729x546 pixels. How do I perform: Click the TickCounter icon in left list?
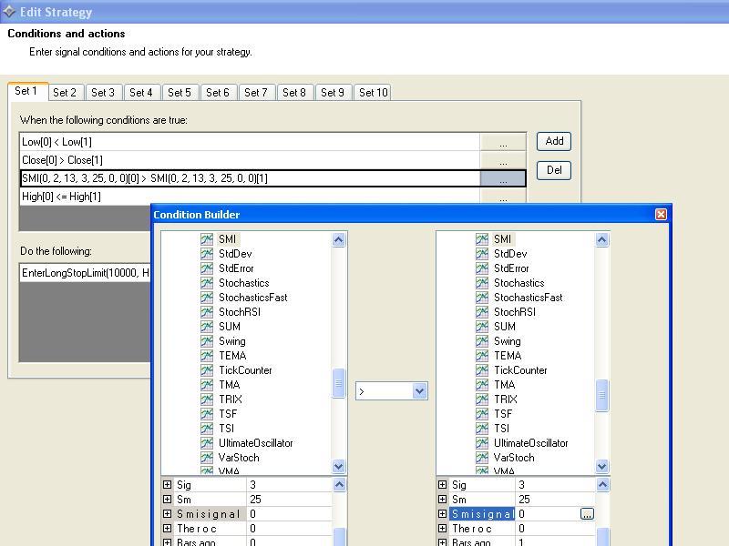[x=207, y=370]
